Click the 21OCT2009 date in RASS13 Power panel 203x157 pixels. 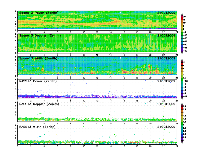(x=166, y=81)
